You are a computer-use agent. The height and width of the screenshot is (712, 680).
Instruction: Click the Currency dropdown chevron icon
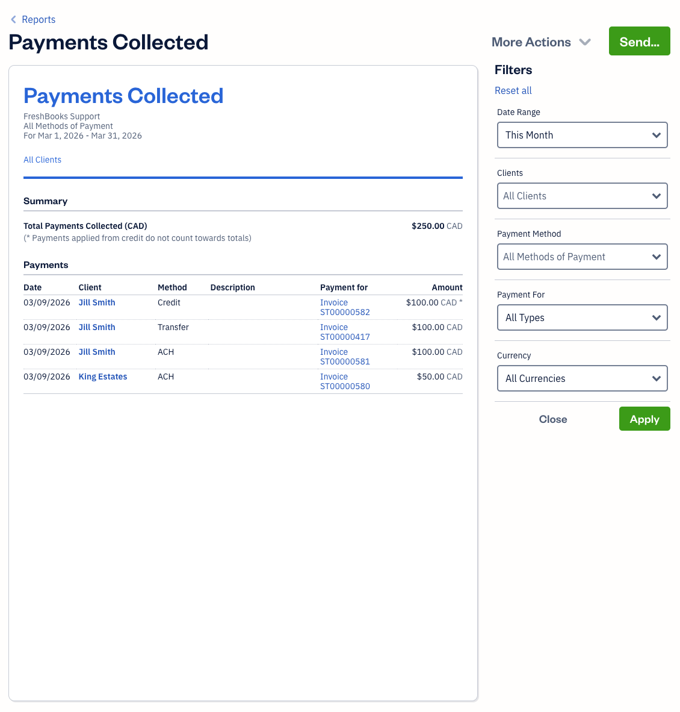(x=657, y=378)
